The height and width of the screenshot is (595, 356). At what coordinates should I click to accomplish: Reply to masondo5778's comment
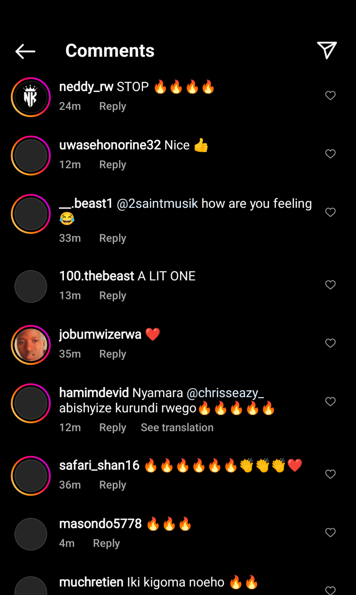(106, 543)
